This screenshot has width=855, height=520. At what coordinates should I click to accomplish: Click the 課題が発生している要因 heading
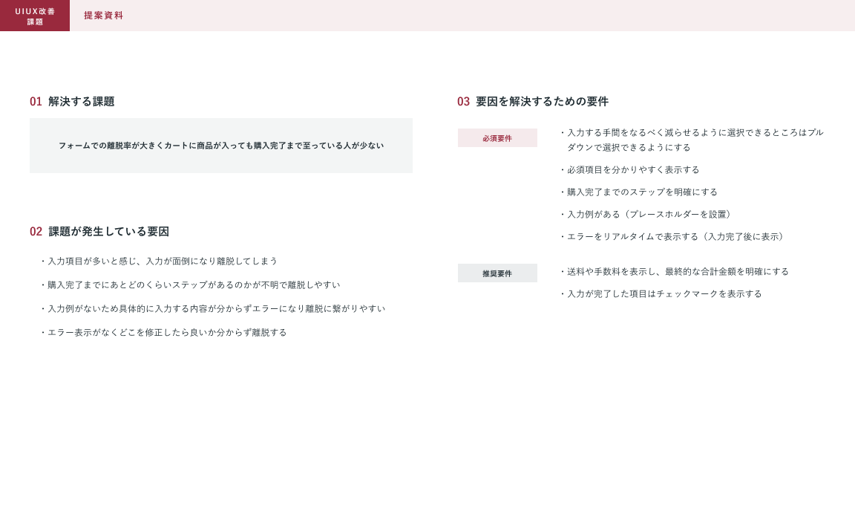[x=108, y=232]
